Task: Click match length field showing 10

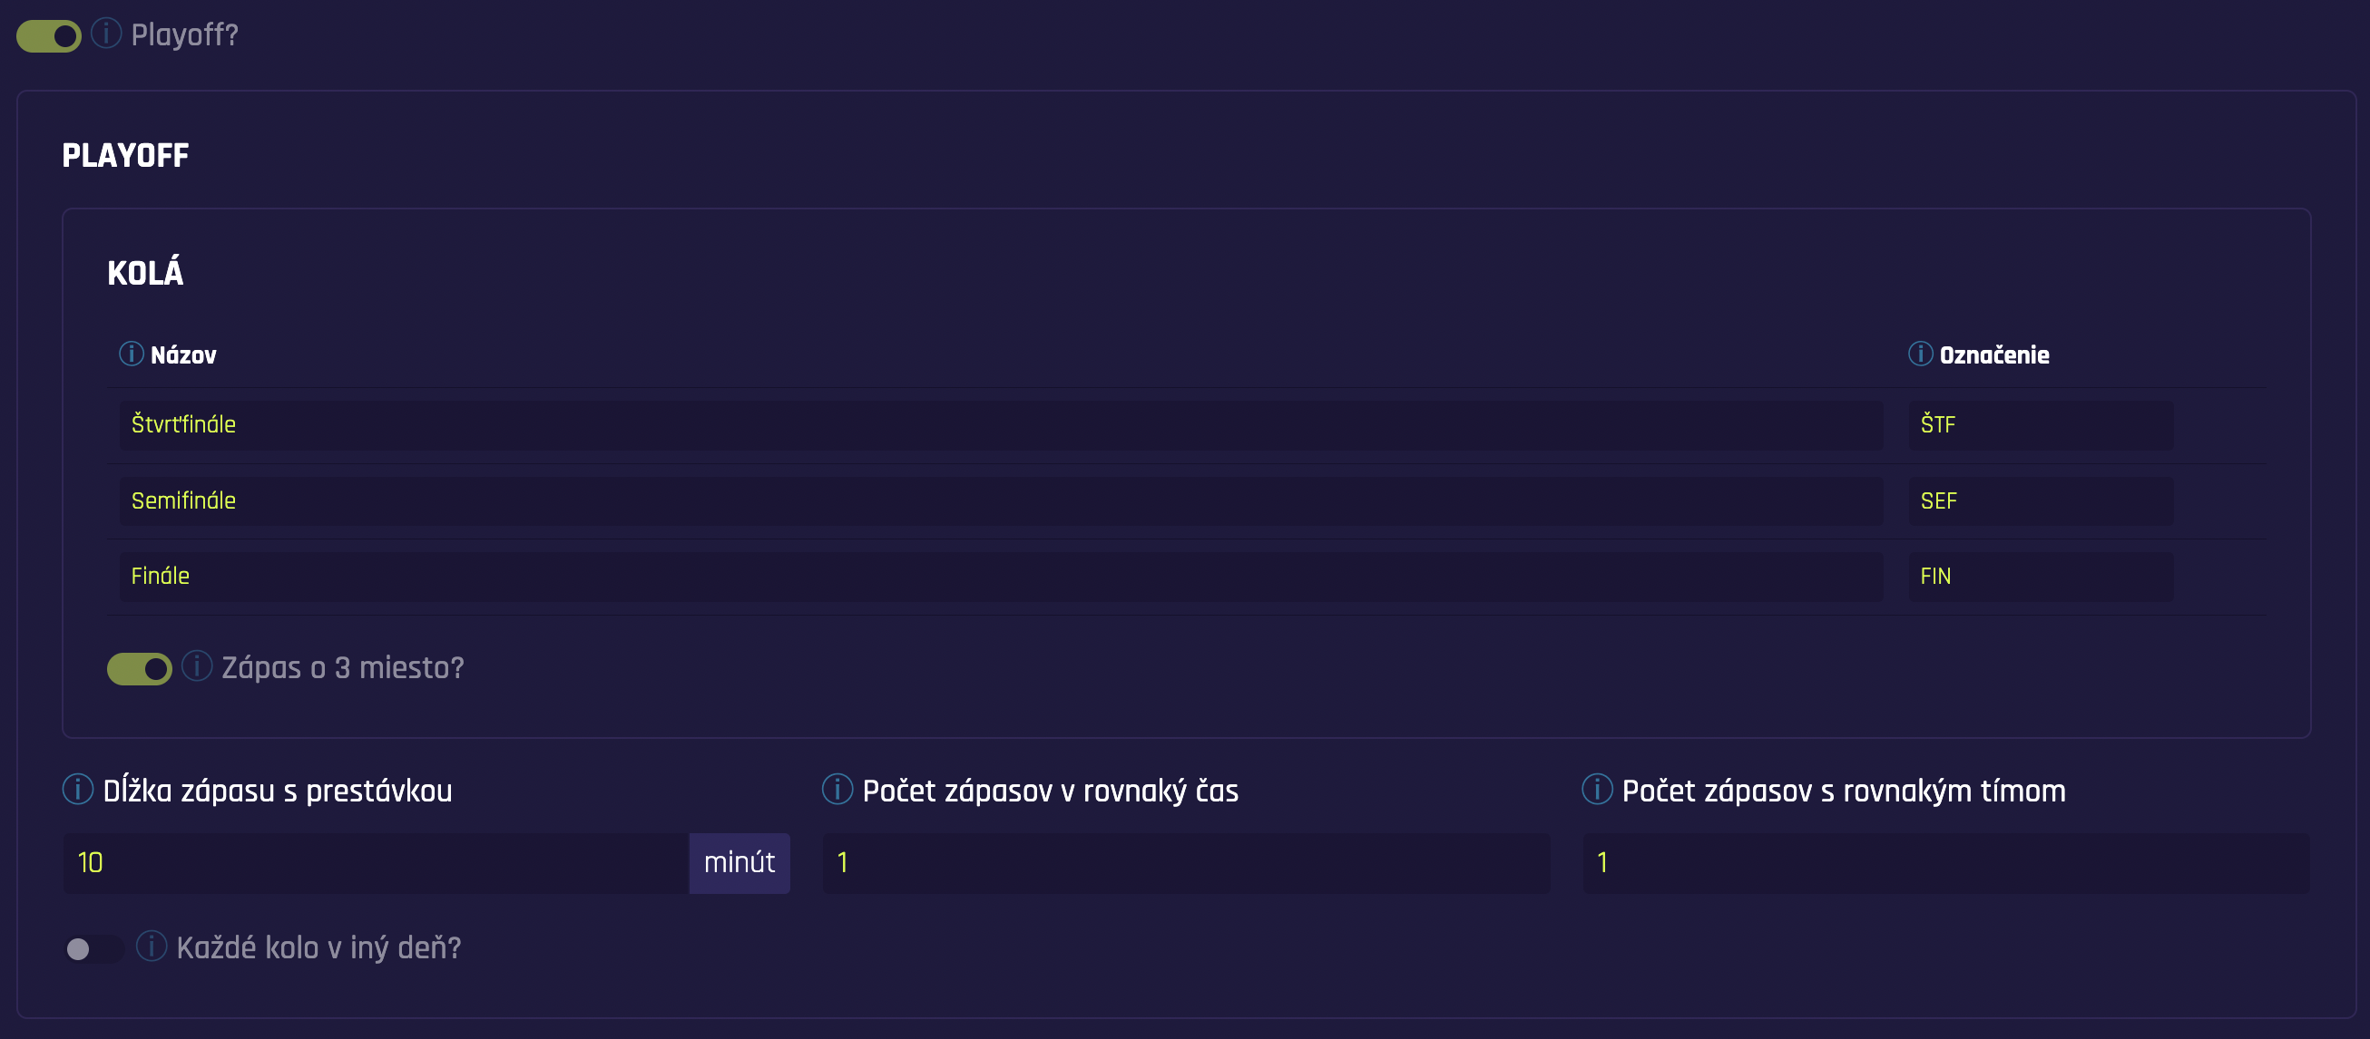Action: point(376,863)
